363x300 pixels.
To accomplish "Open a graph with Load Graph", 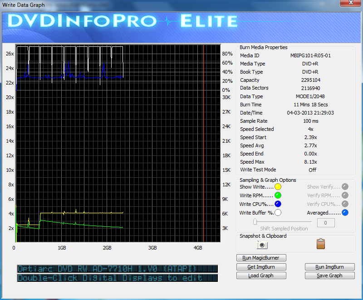I will pyautogui.click(x=260, y=275).
